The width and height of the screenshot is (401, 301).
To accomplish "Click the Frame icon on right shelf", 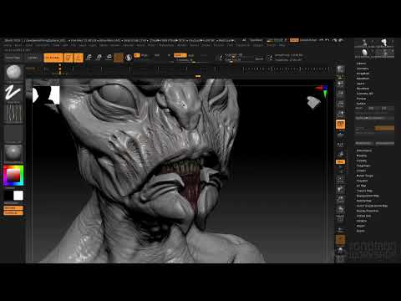I will click(x=340, y=179).
